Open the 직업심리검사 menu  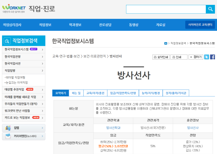12,25
